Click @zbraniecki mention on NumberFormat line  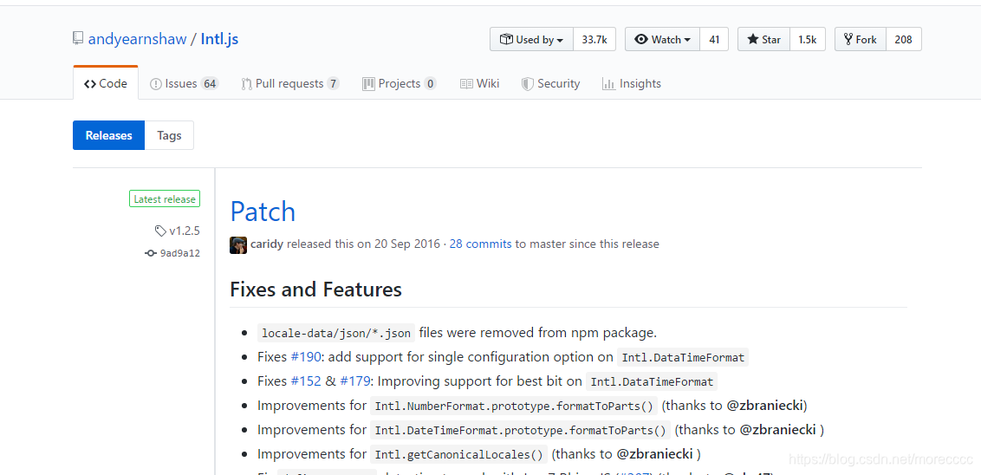point(766,406)
